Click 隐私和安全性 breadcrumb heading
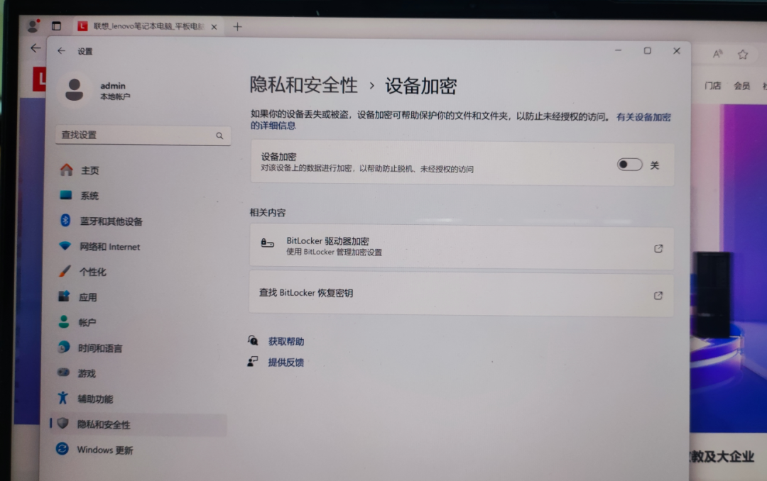Image resolution: width=767 pixels, height=481 pixels. 303,86
